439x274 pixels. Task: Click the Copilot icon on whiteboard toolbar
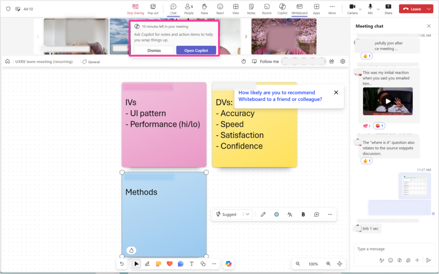click(x=229, y=264)
